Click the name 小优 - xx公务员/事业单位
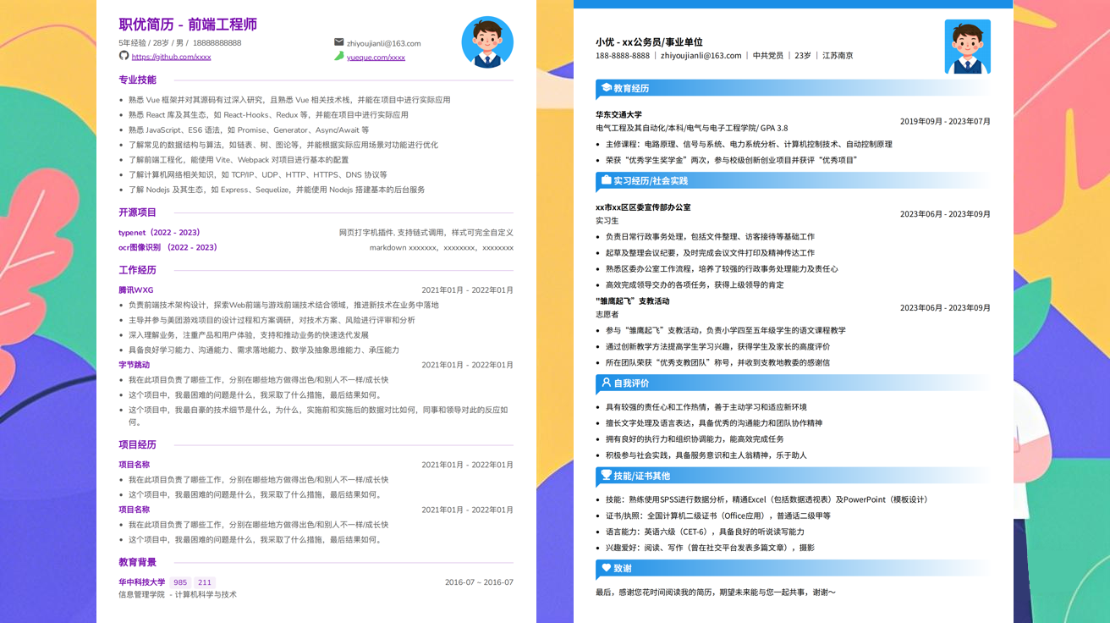This screenshot has height=623, width=1110. pos(649,41)
